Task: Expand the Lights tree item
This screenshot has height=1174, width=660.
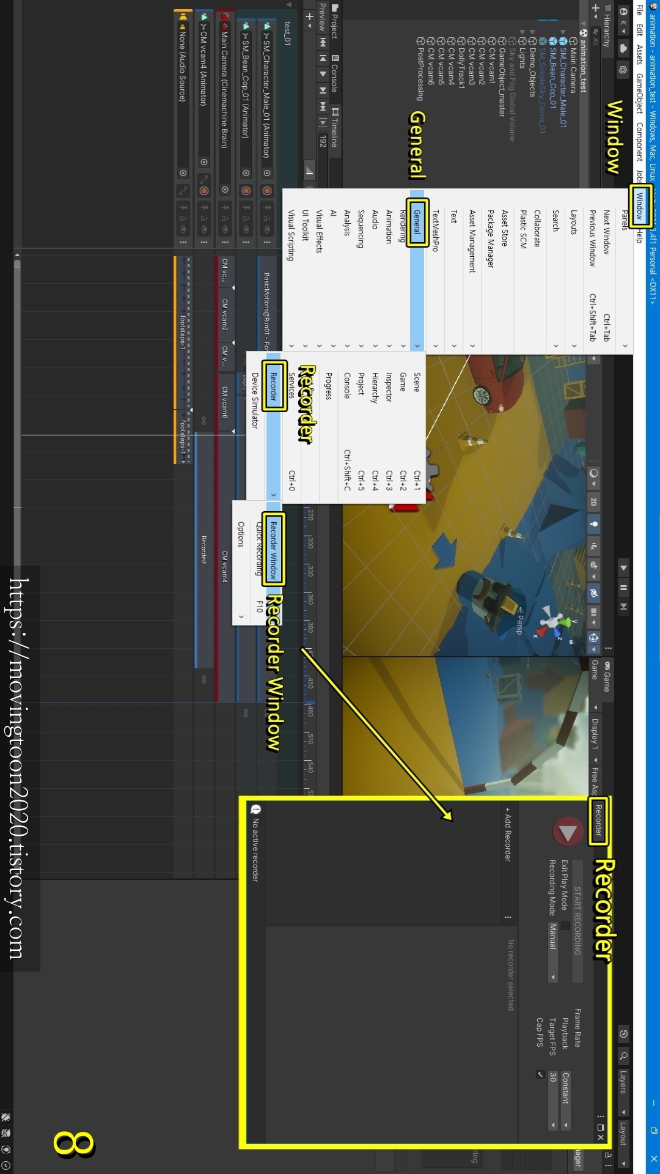Action: click(x=522, y=32)
